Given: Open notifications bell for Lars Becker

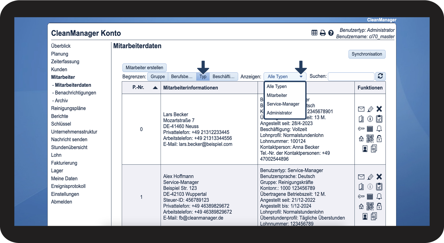Looking at the screenshot, I should 379,129.
